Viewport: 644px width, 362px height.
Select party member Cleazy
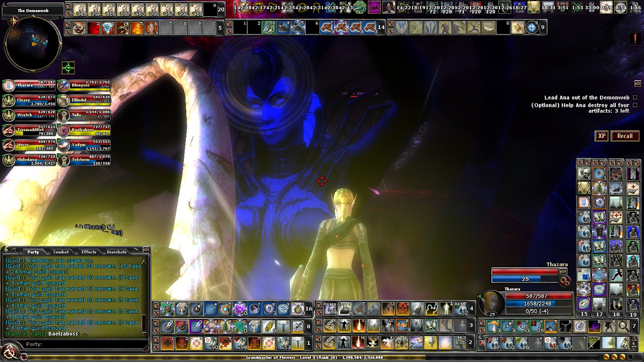click(x=29, y=101)
